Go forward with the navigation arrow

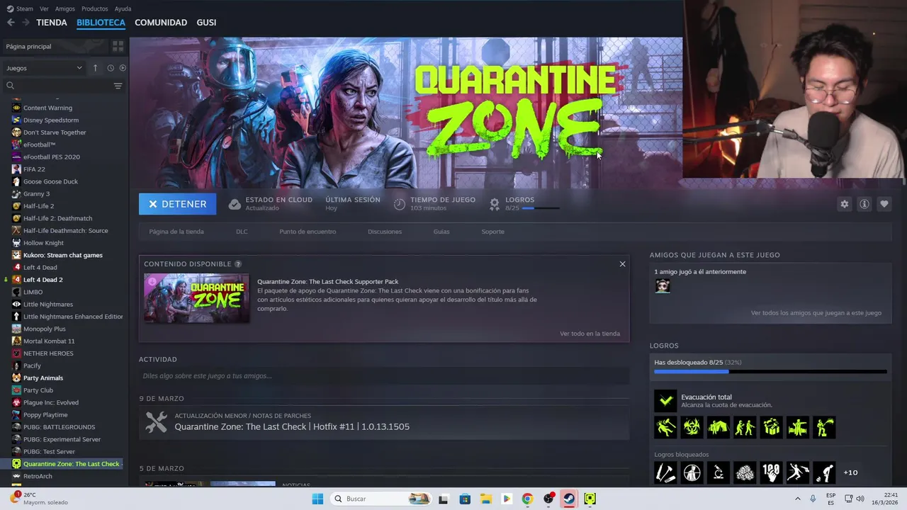pos(26,23)
